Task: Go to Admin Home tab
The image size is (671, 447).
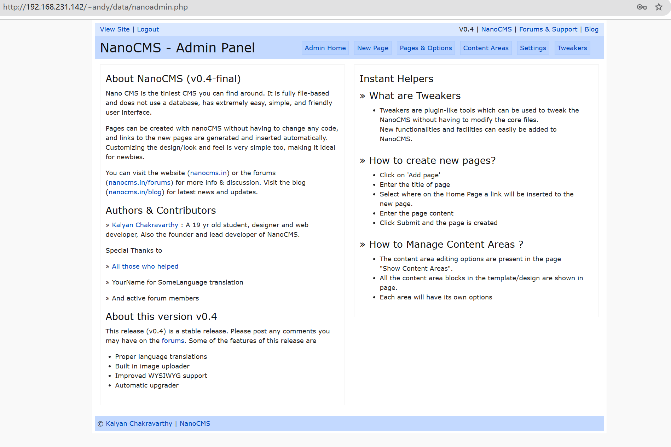Action: coord(325,48)
